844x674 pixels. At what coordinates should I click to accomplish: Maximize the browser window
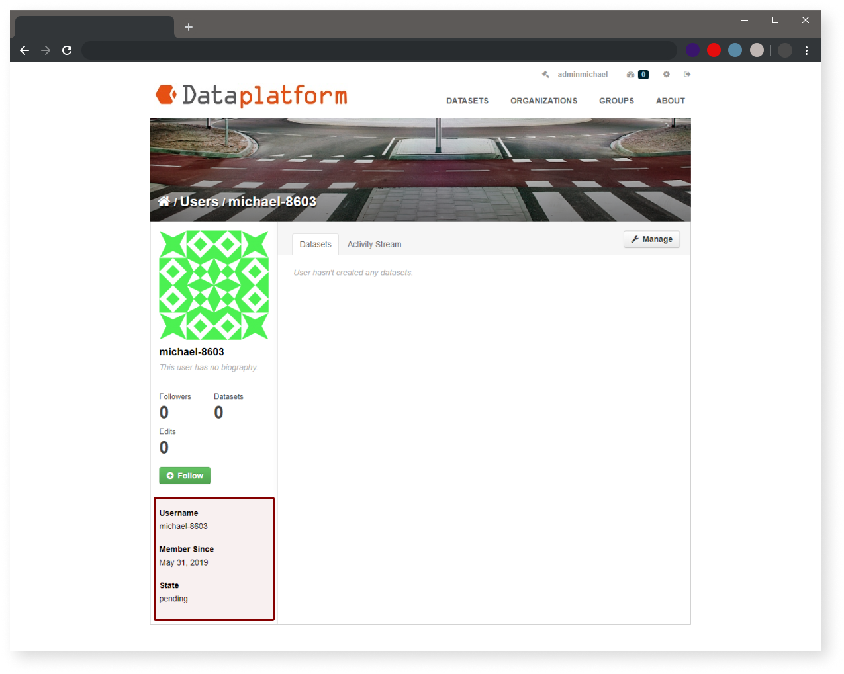point(775,20)
